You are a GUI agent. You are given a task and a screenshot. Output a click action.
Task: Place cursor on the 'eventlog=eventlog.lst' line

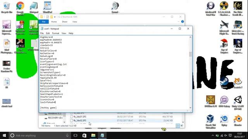(53, 64)
